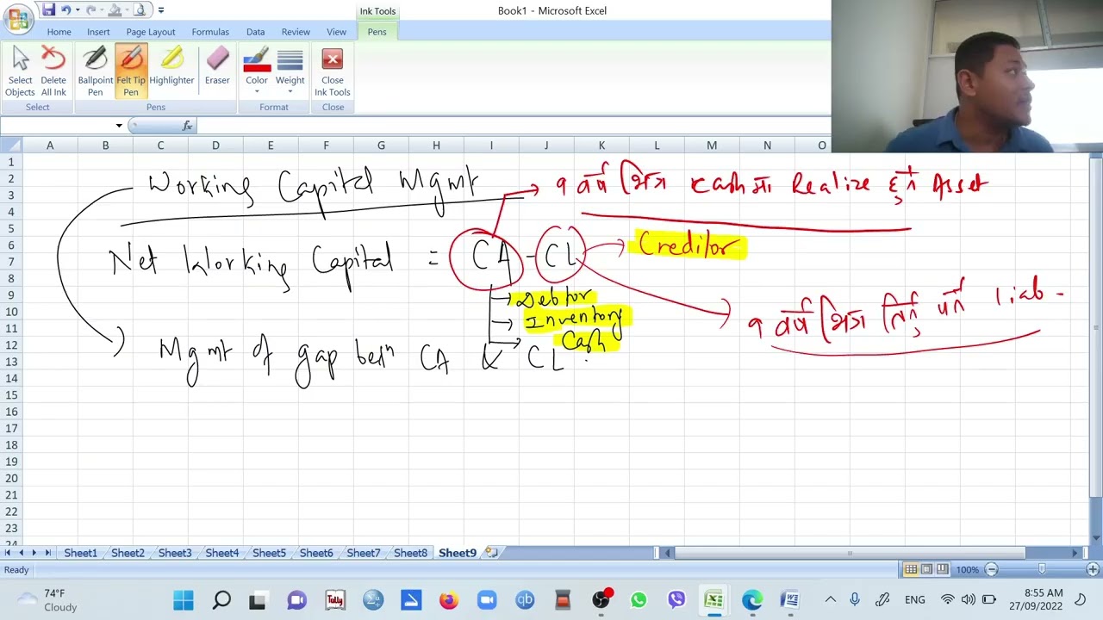Expand the Name Box dropdown arrow
Screen dimensions: 1103x620
[x=119, y=126]
